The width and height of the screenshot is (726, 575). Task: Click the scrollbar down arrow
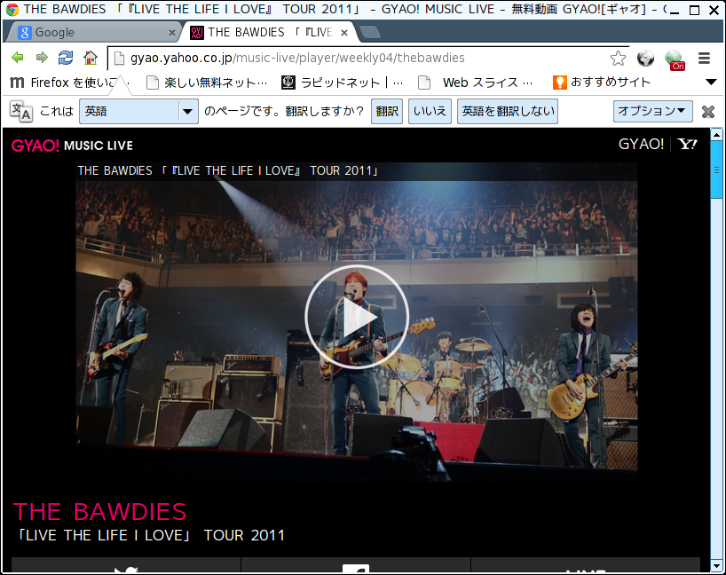coord(717,565)
